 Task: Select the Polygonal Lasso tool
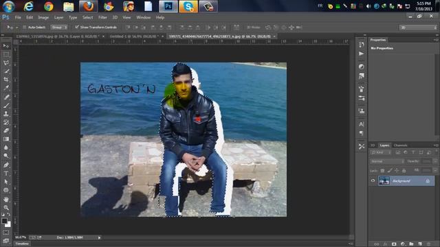click(6, 62)
